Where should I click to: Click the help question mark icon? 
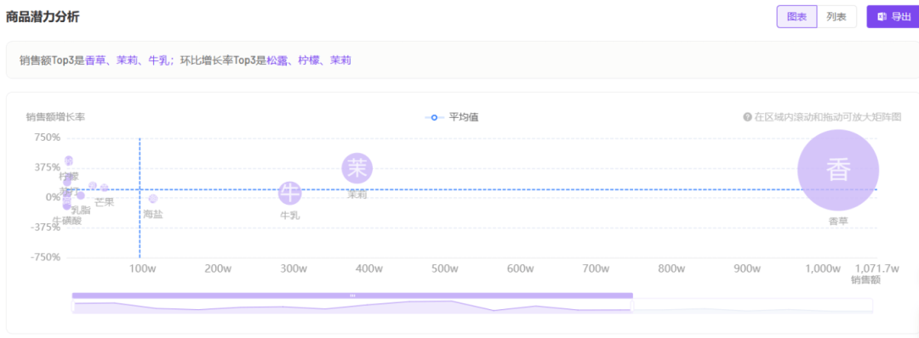[x=747, y=117]
